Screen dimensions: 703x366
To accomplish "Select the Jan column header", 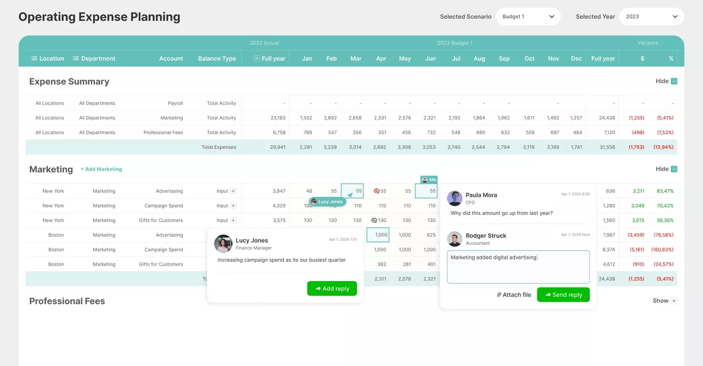I will pyautogui.click(x=306, y=58).
